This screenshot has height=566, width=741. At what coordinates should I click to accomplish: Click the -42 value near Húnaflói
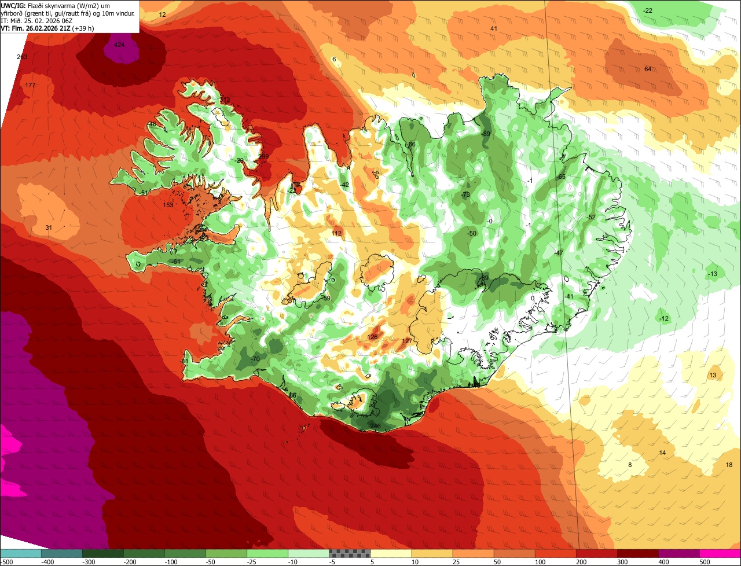click(x=344, y=185)
